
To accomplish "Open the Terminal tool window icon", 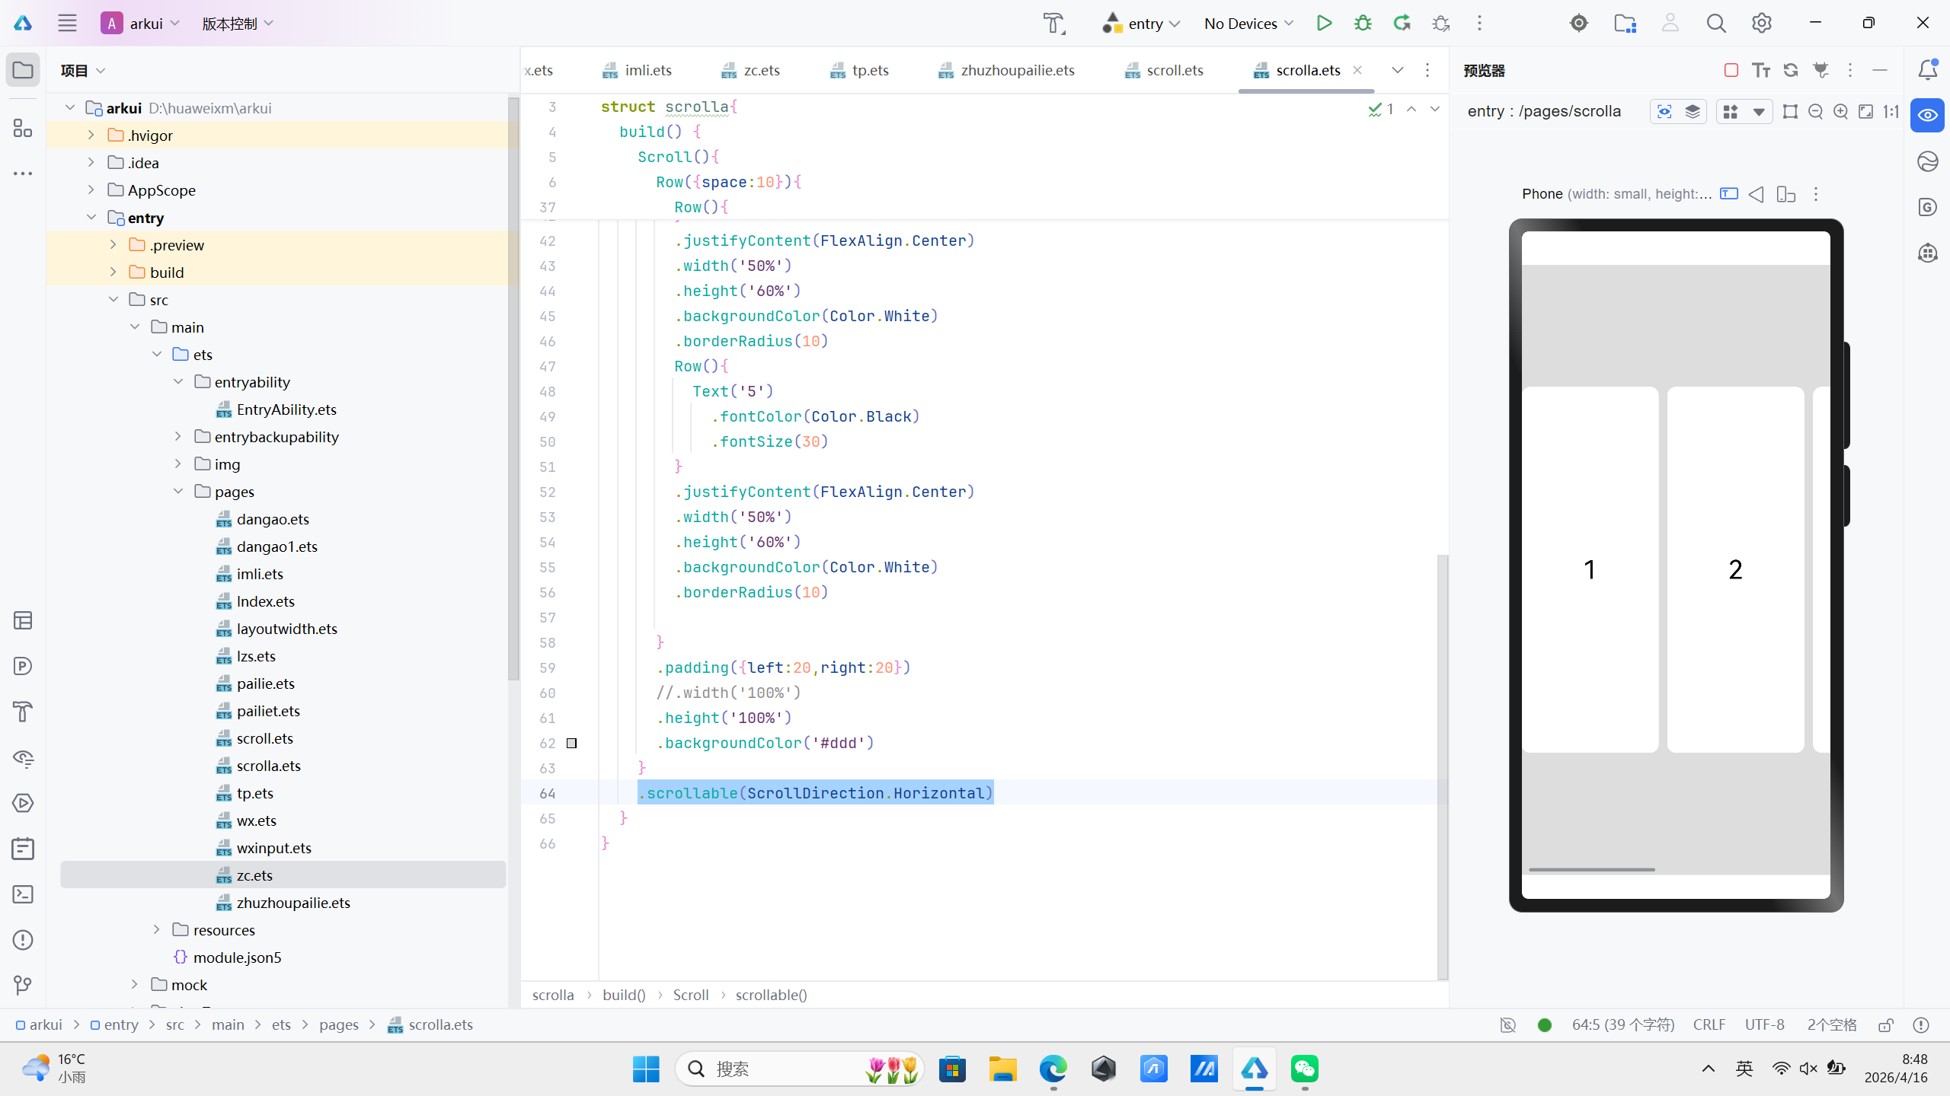I will [x=23, y=894].
